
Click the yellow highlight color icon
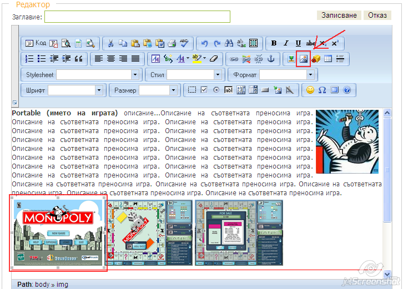pos(197,59)
